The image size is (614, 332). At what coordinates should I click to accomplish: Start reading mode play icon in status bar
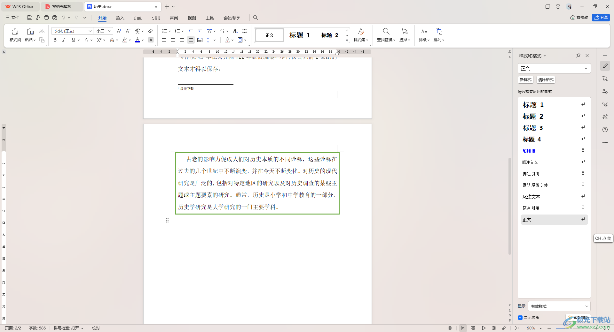tap(484, 328)
